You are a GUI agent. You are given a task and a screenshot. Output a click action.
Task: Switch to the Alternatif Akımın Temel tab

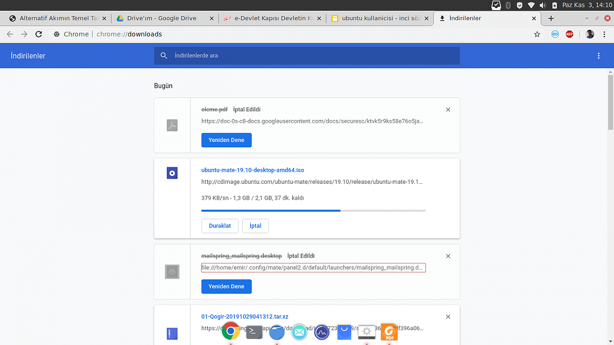tap(57, 18)
